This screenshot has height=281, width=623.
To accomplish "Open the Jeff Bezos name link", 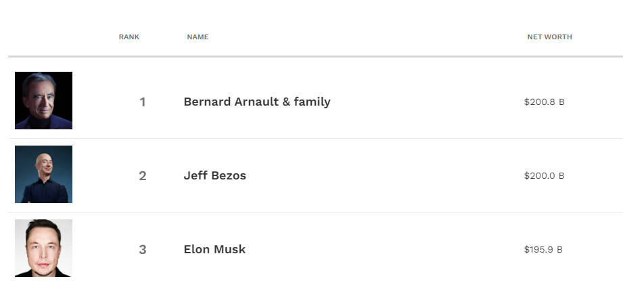I will 215,175.
